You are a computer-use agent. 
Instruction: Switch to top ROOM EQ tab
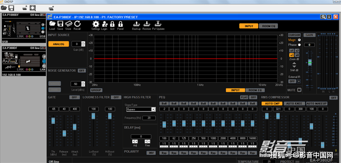click(269, 26)
